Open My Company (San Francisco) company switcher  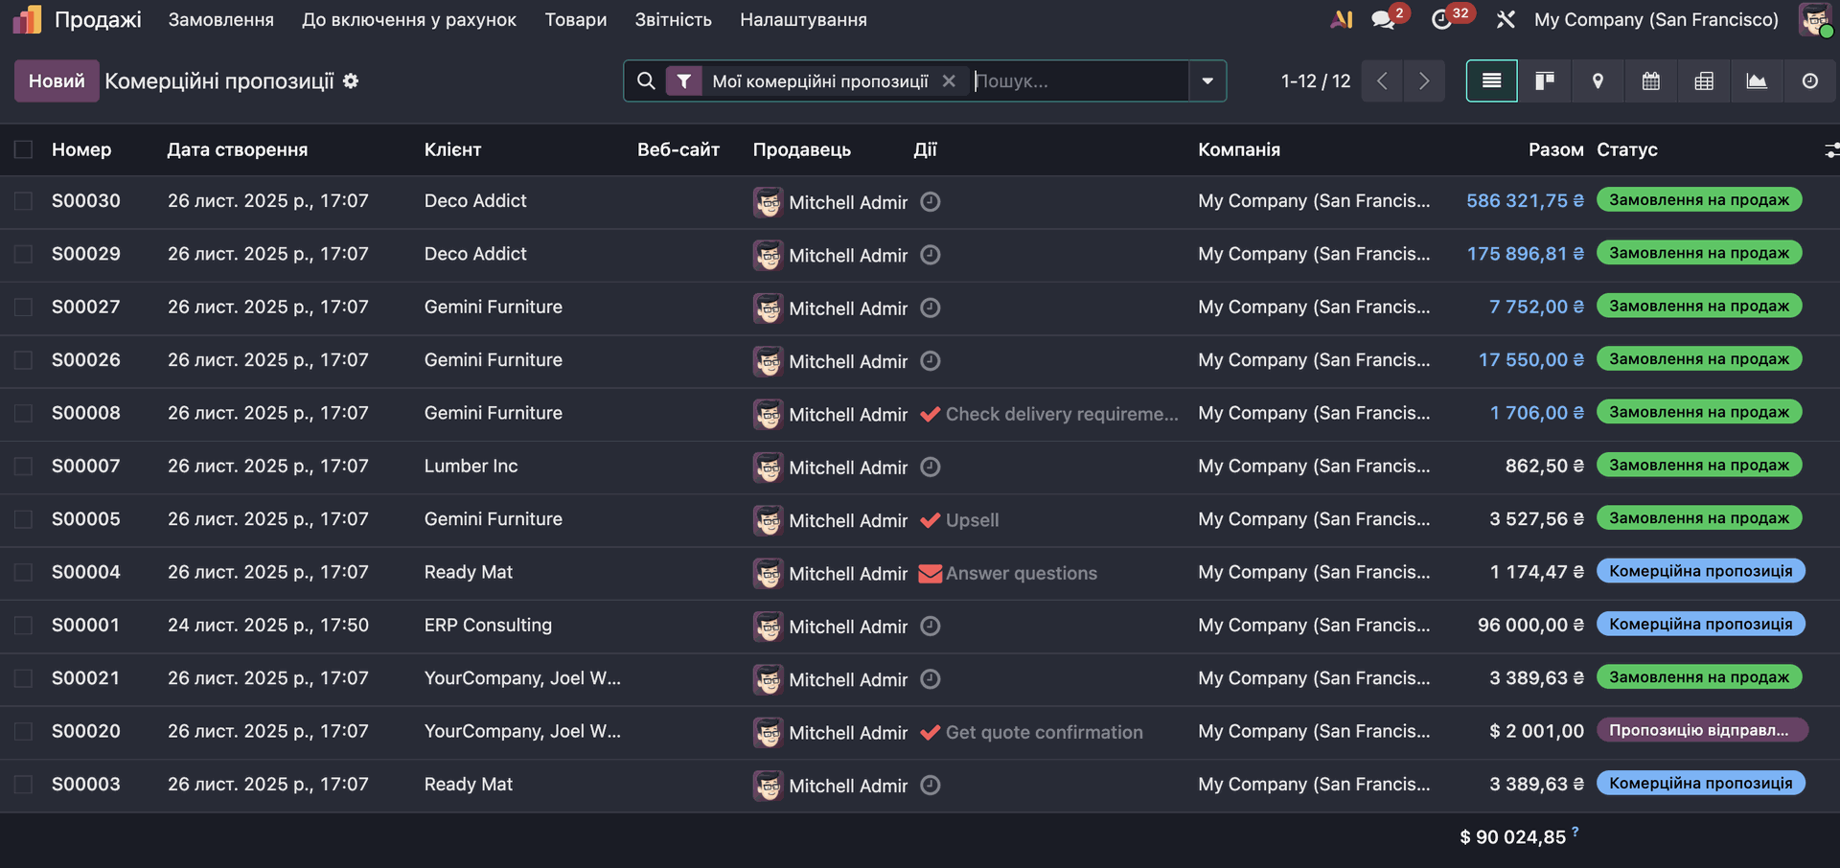[1655, 20]
